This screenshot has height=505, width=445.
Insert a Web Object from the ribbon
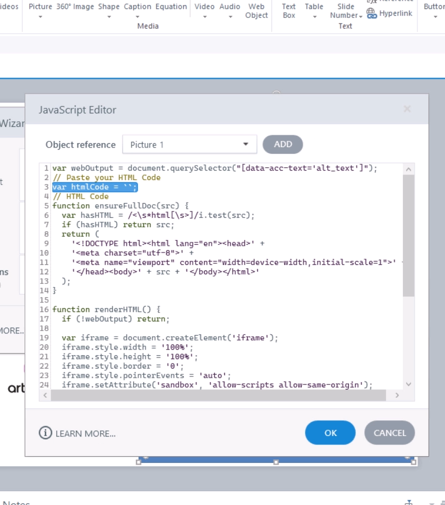click(x=256, y=11)
